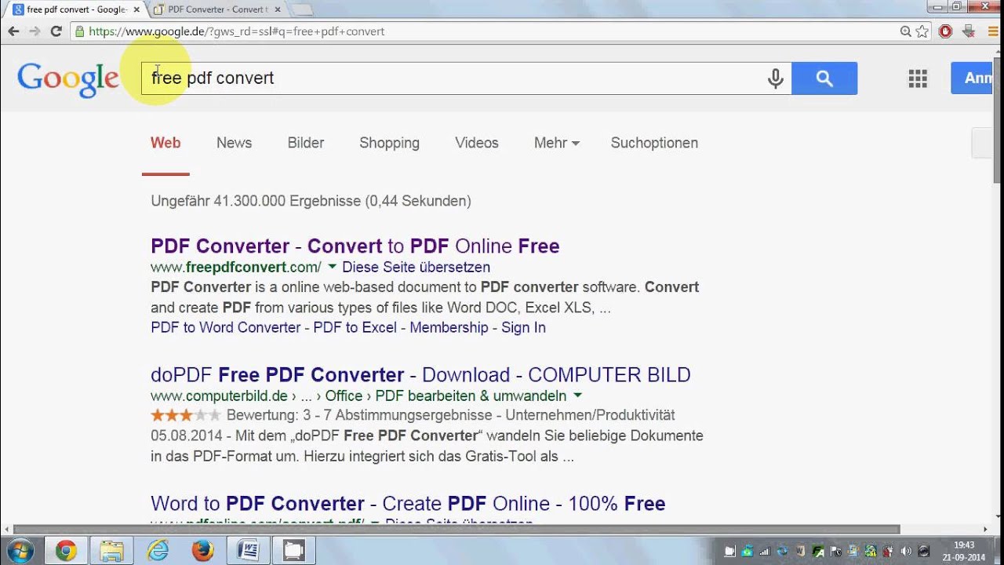Open the Windows Start orb
Viewport: 1004px width, 565px height.
click(x=20, y=551)
